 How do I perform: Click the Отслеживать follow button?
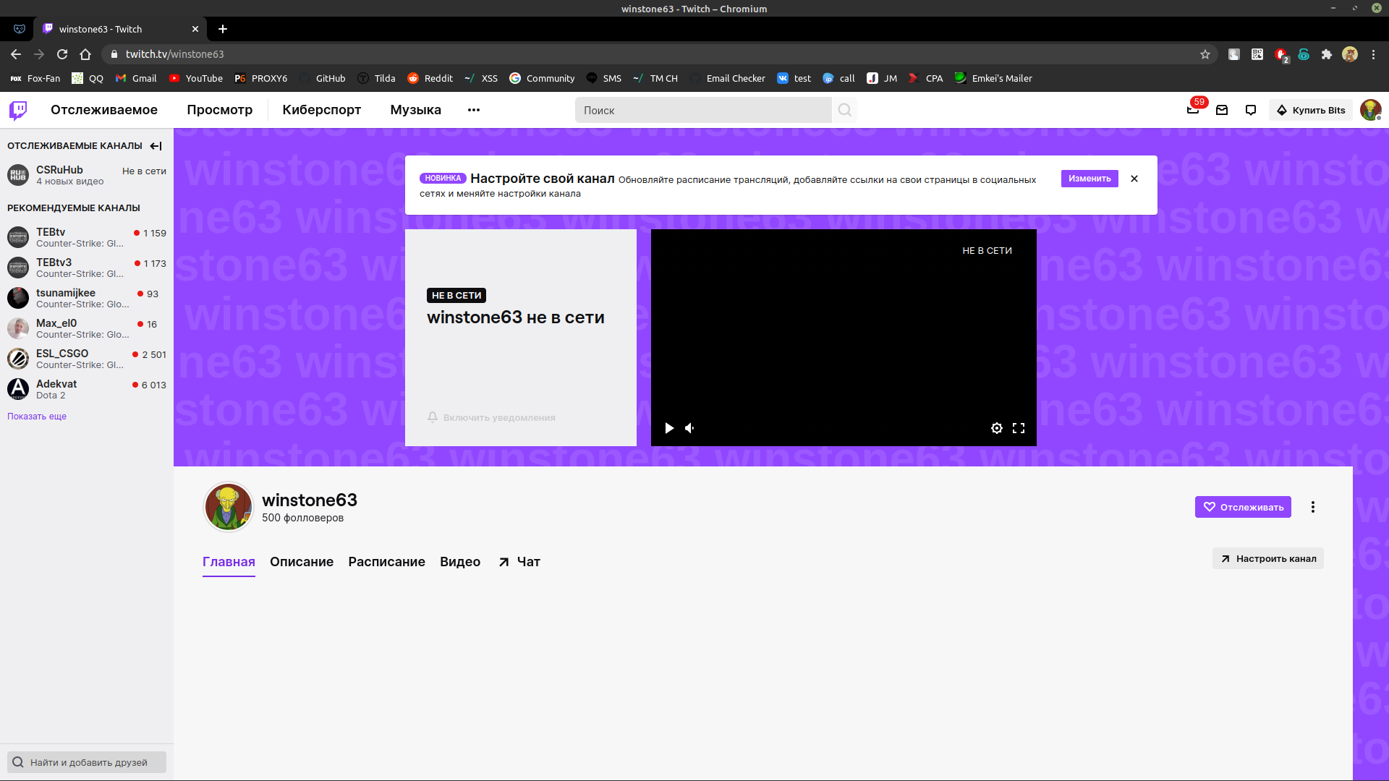(1243, 507)
